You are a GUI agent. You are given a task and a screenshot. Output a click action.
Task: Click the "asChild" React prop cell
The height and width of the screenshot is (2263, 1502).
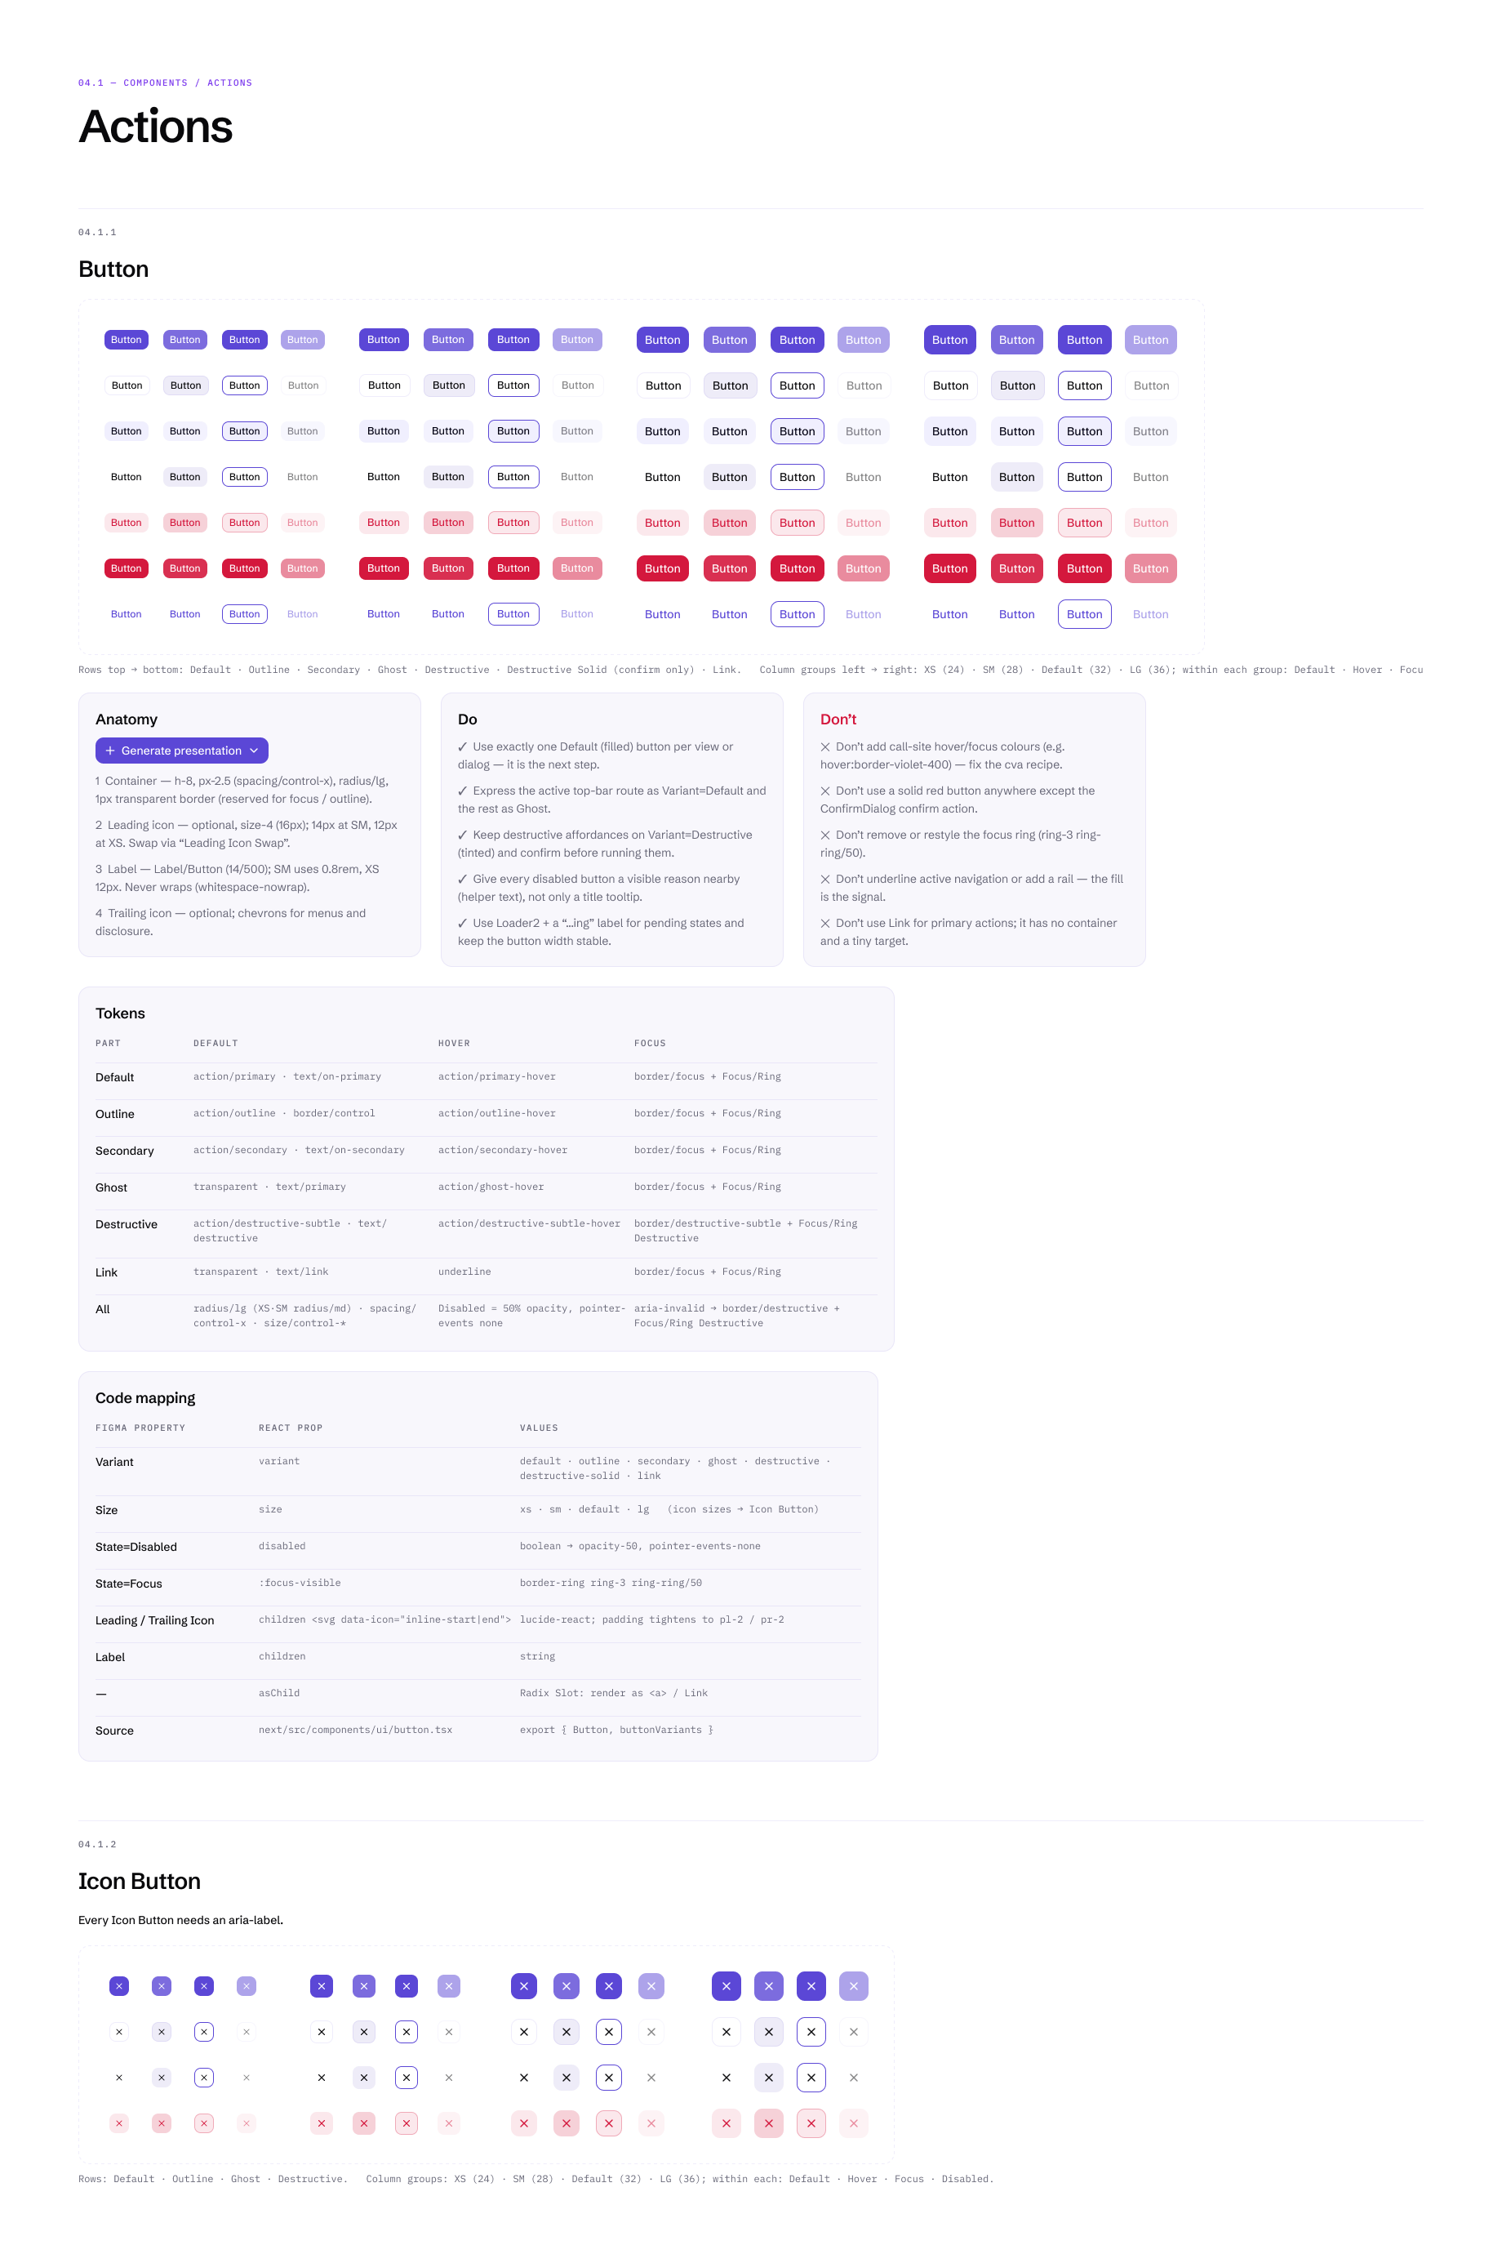278,1693
